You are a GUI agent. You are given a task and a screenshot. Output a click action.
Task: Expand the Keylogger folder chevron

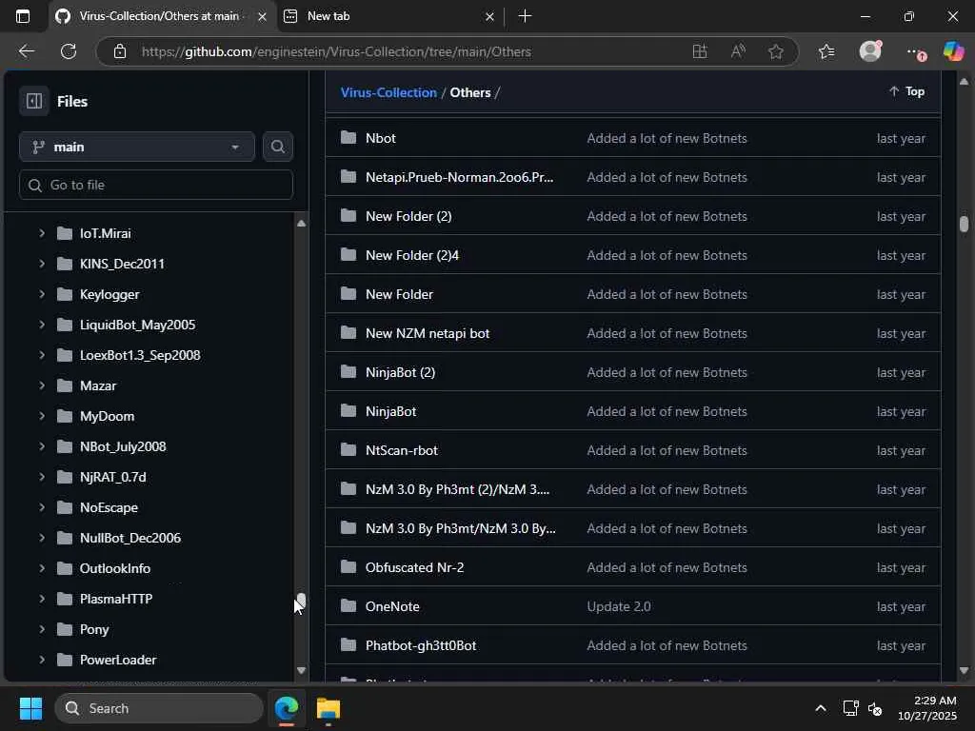tap(42, 294)
